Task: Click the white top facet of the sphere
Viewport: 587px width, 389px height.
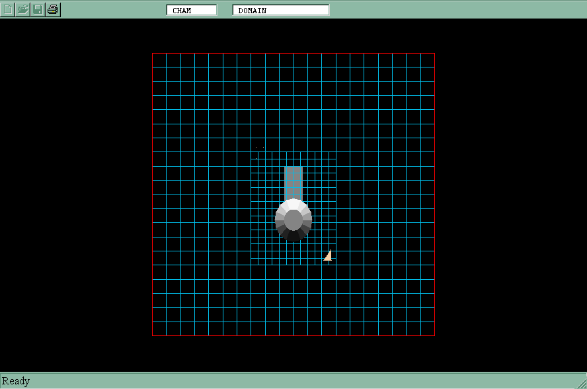Action: click(293, 204)
